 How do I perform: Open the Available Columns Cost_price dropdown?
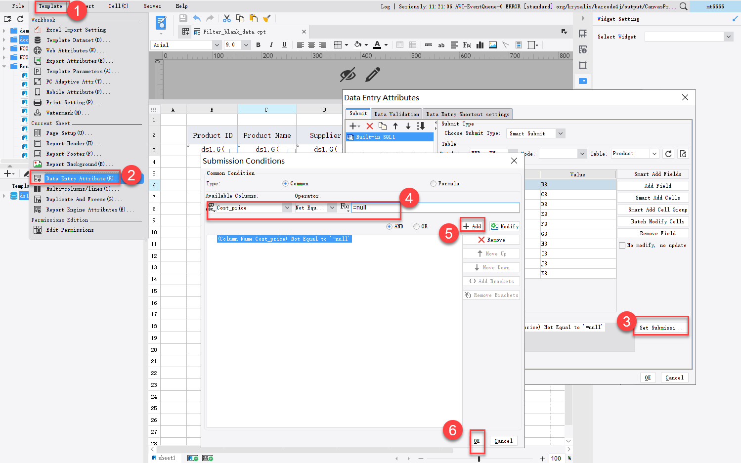point(288,208)
